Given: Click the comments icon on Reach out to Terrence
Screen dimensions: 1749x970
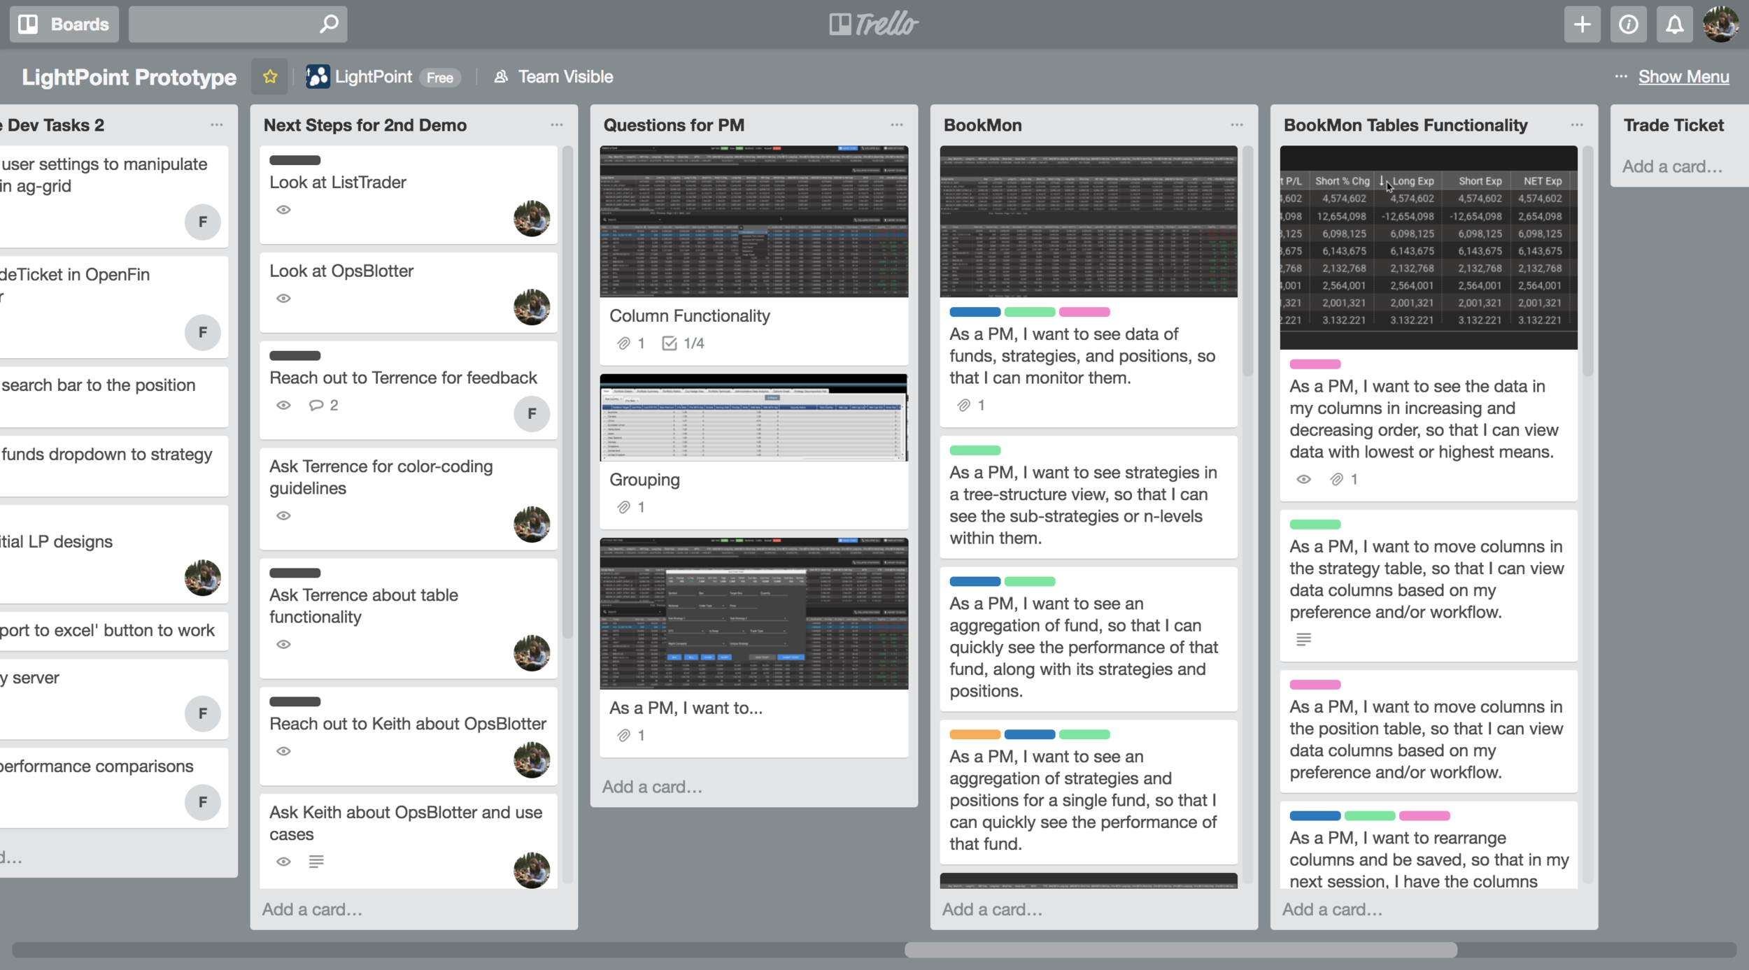Looking at the screenshot, I should [316, 406].
